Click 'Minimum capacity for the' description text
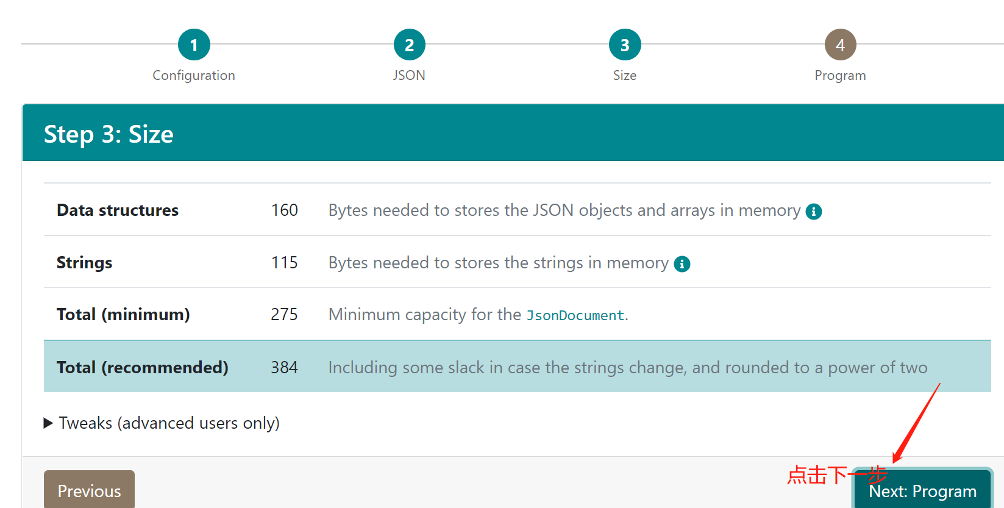This screenshot has width=1004, height=508. 425,315
